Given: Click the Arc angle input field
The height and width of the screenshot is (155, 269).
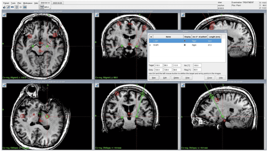Looking at the screenshot, I should pos(198,66).
